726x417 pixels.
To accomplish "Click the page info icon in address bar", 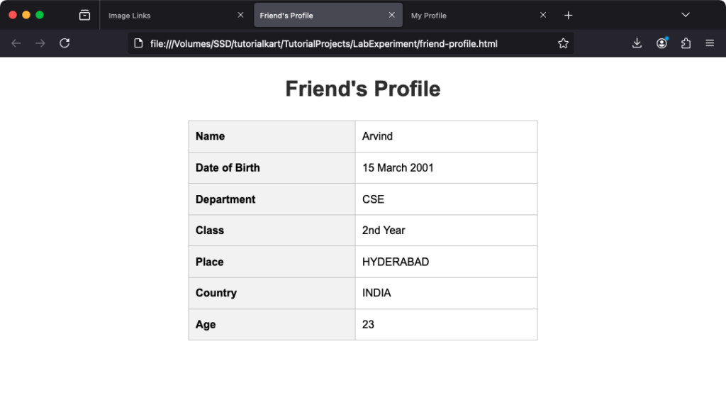I will pos(138,43).
